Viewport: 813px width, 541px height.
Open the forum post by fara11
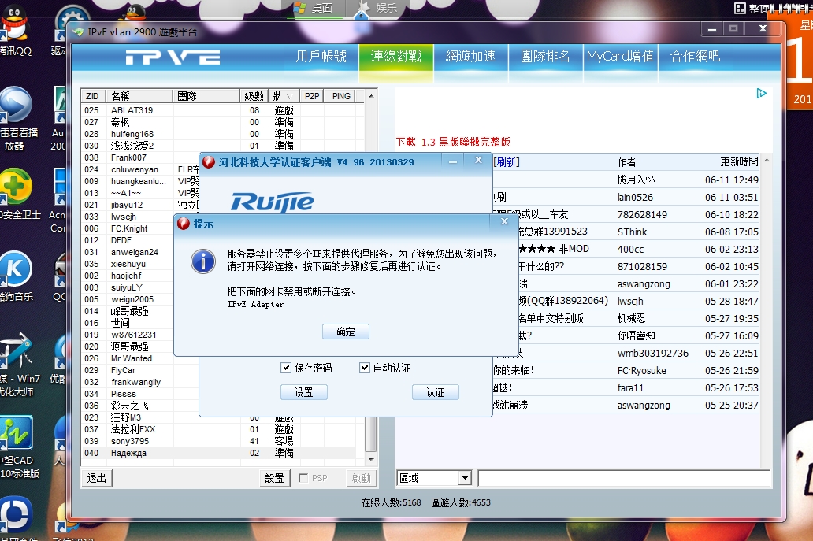click(x=626, y=387)
